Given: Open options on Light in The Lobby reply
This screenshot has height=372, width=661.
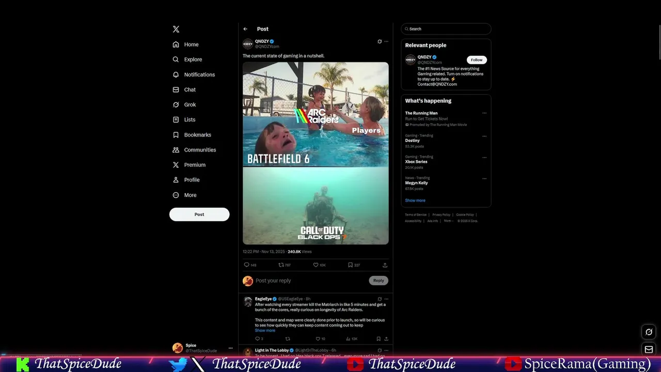Looking at the screenshot, I should click(386, 350).
